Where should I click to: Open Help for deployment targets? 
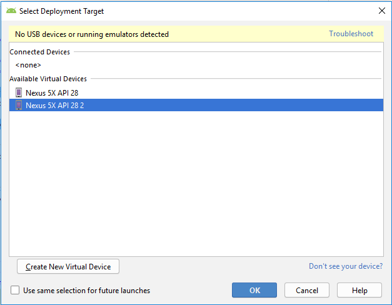359,290
